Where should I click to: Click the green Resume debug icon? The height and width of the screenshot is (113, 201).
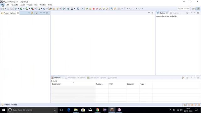(87, 9)
